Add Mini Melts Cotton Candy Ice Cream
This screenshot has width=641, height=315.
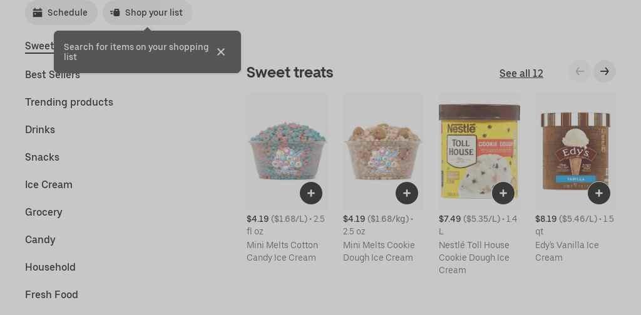[x=311, y=193]
